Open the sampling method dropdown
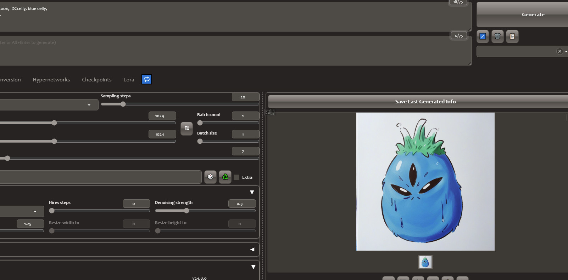Viewport: 568px width, 280px height. 49,105
